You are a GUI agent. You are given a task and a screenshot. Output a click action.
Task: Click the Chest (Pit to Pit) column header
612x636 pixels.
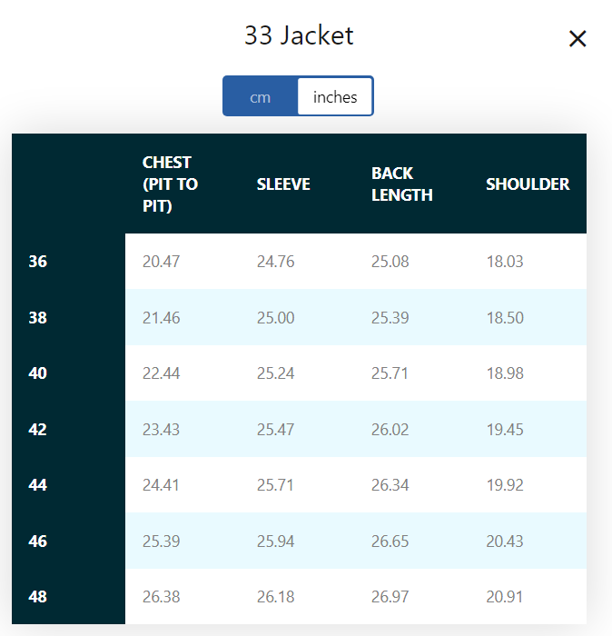tap(170, 184)
